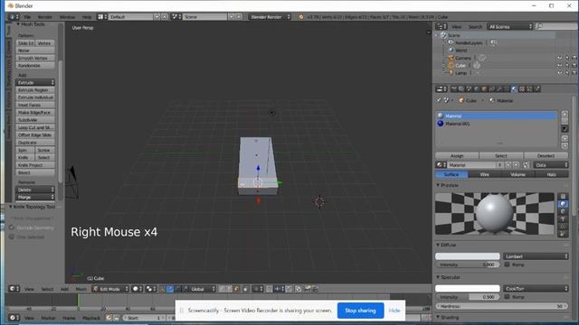Click the 3D manipulator toggle icon
Viewport: 579px width, 325px height.
[x=163, y=289]
